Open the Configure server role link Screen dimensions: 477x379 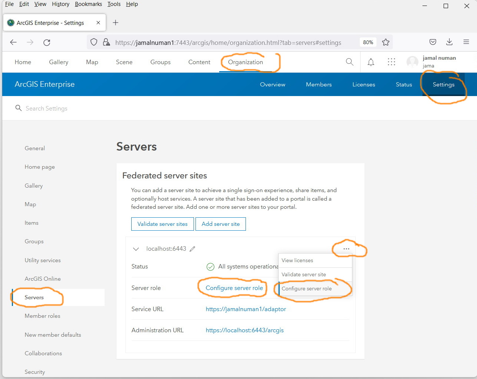[x=233, y=288]
